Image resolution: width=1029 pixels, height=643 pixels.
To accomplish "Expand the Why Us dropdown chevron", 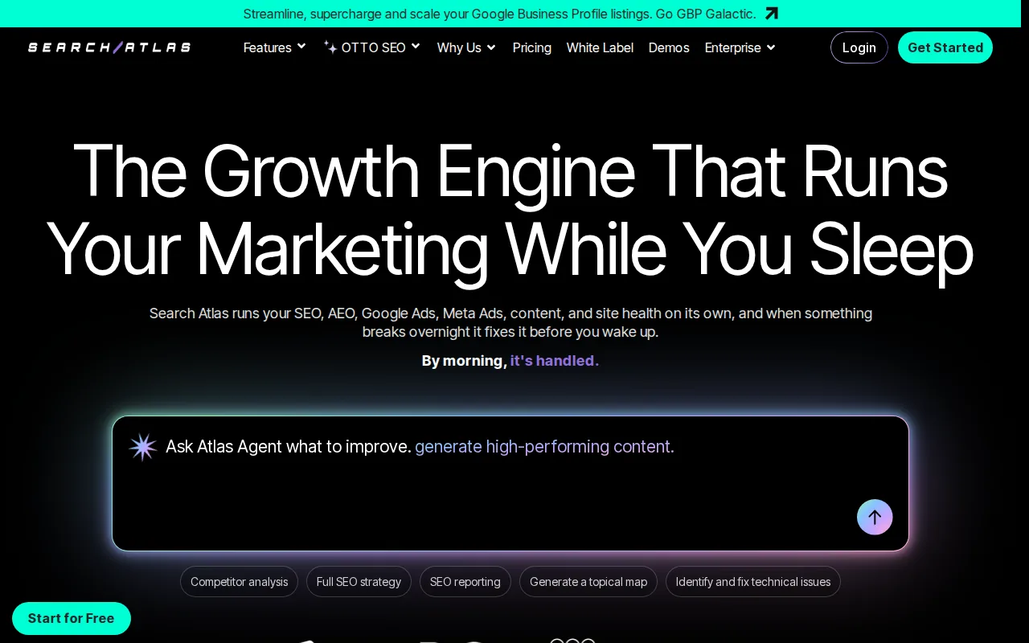I will click(491, 47).
